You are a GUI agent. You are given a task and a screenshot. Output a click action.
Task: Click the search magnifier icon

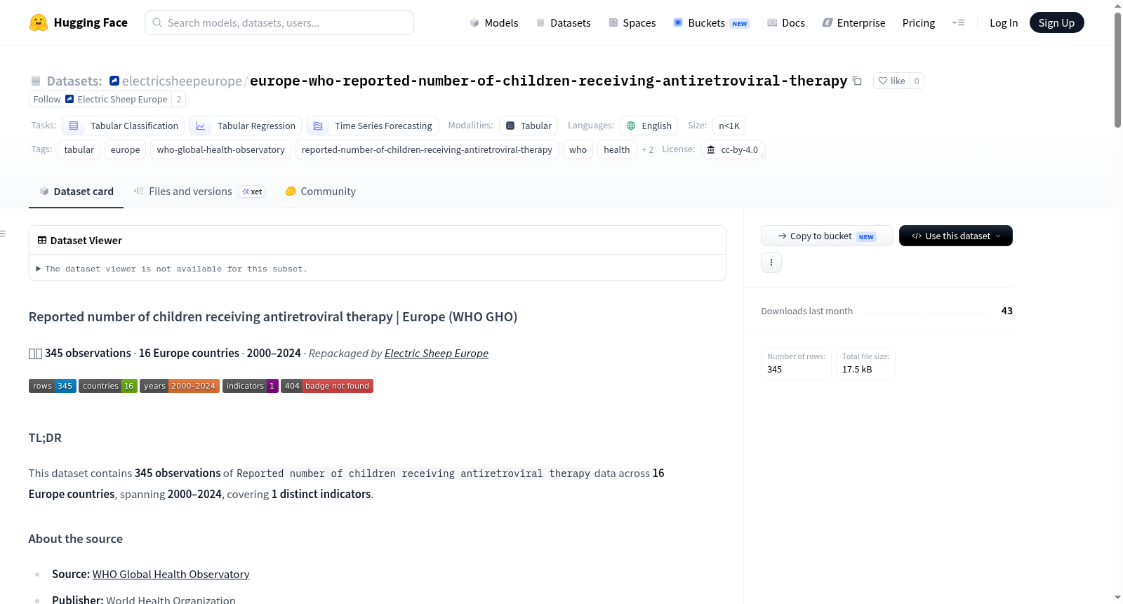[x=157, y=22]
